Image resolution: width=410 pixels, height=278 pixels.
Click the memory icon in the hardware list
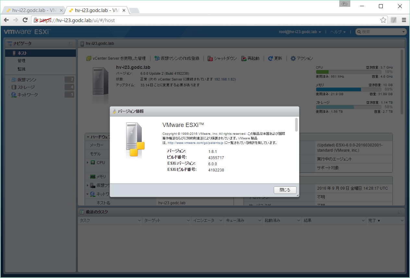(93, 176)
